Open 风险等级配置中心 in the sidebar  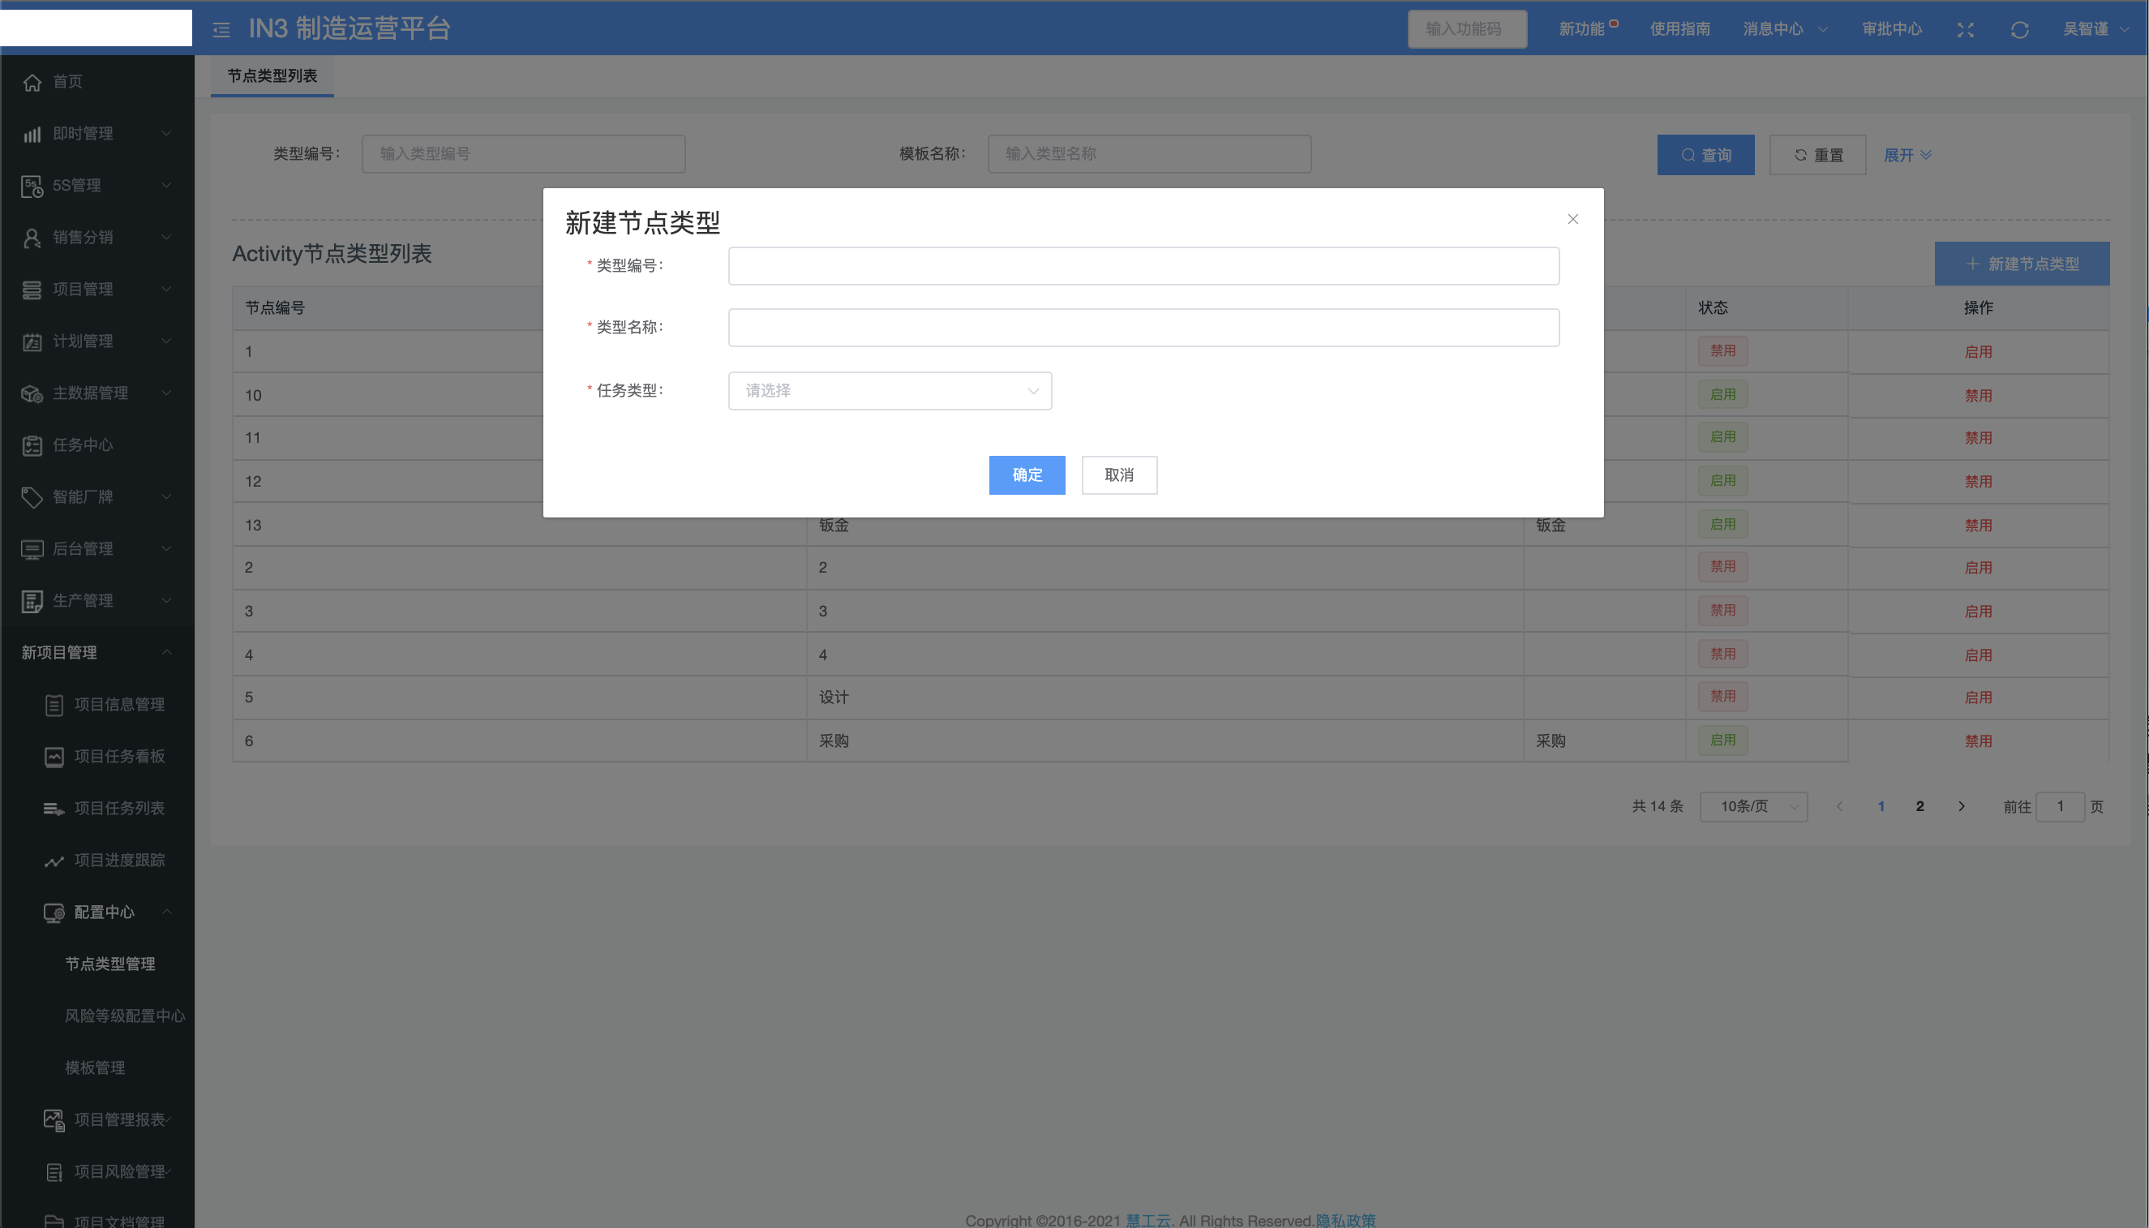[125, 1015]
